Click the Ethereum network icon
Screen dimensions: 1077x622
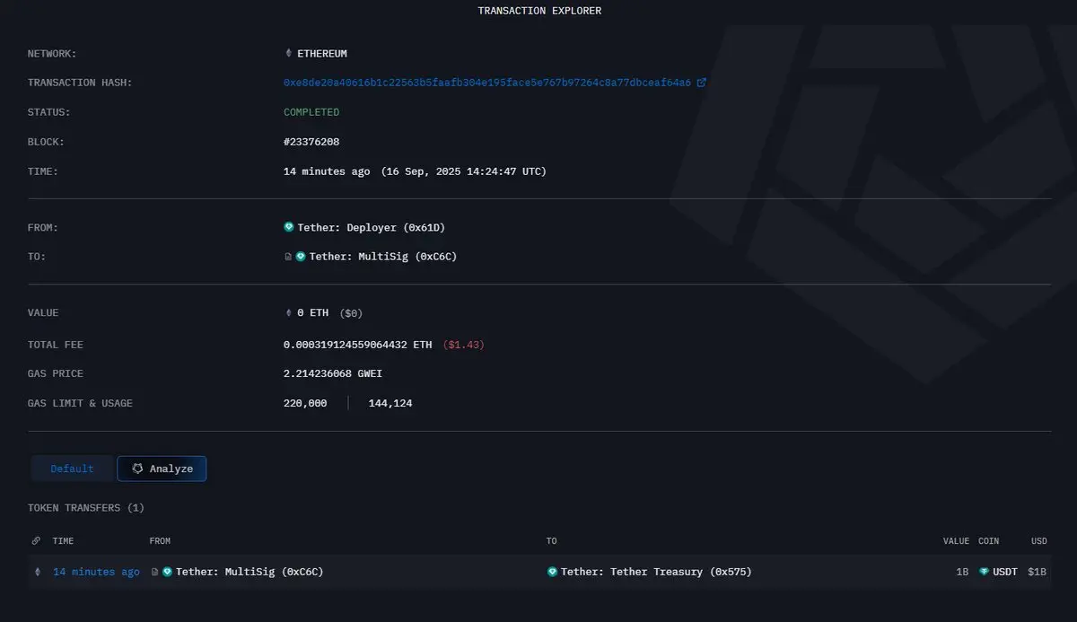[x=288, y=54]
